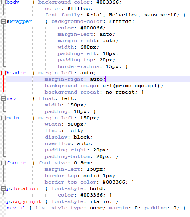This screenshot has width=190, height=217.
Task: Click the none value in nav ul
Action: coord(96,208)
